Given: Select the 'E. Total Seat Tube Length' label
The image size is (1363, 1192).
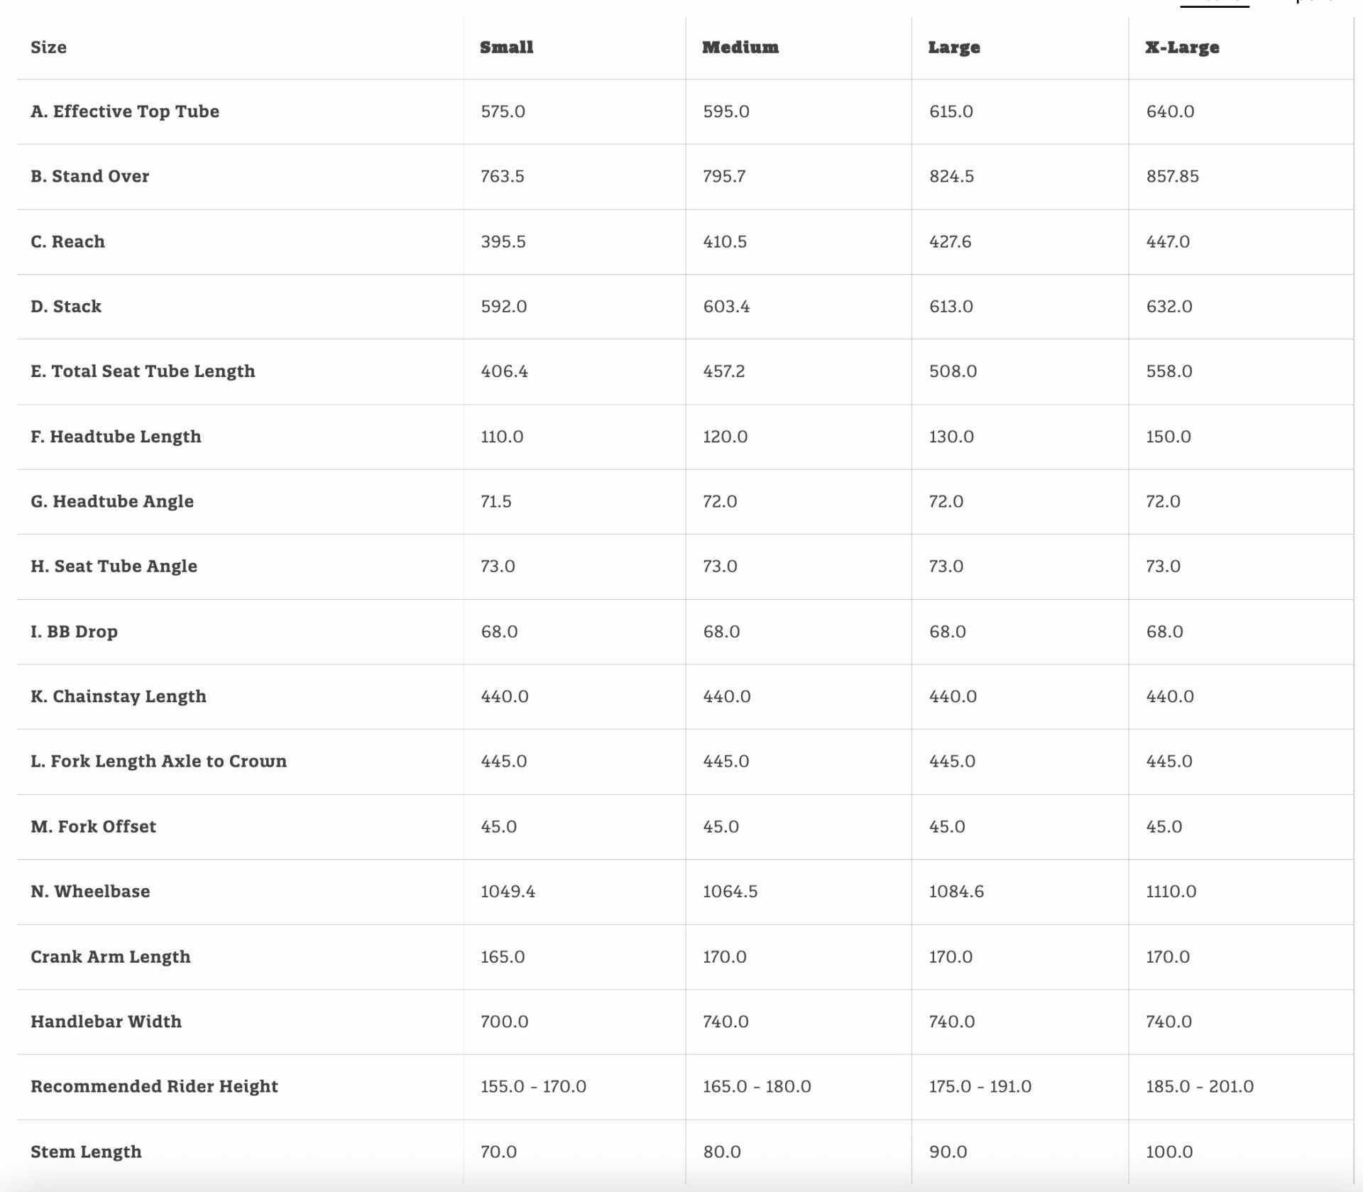Looking at the screenshot, I should click(x=143, y=371).
